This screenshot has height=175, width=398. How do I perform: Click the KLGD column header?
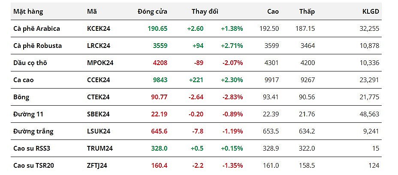[371, 12]
